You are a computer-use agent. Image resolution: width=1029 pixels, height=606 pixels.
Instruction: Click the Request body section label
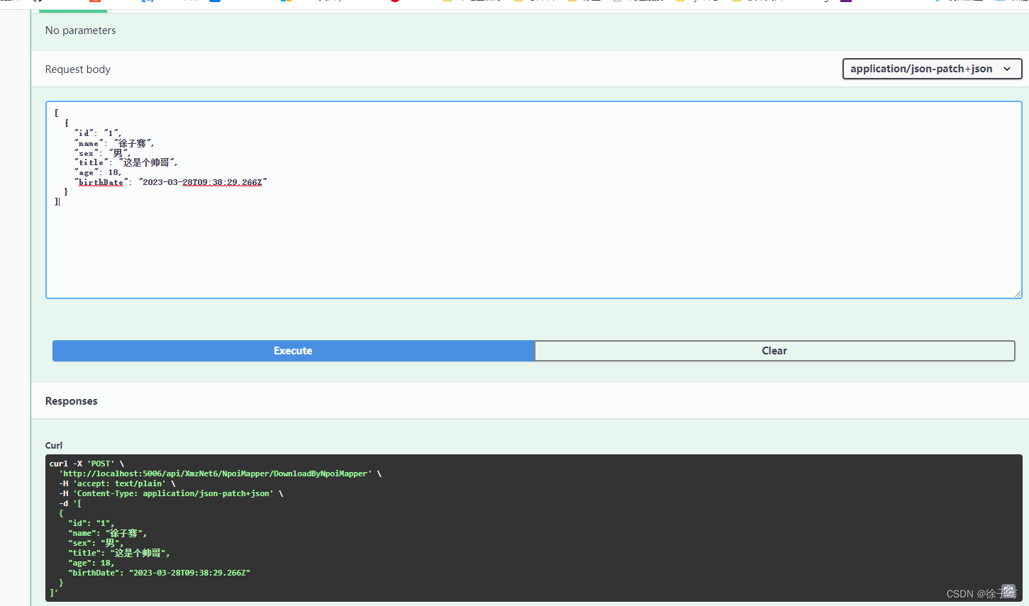pyautogui.click(x=77, y=69)
